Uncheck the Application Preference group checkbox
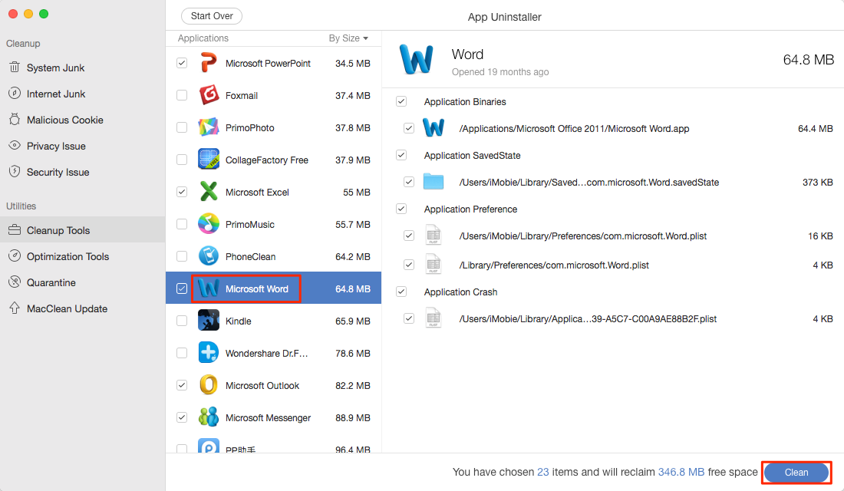The height and width of the screenshot is (491, 844). coord(401,209)
